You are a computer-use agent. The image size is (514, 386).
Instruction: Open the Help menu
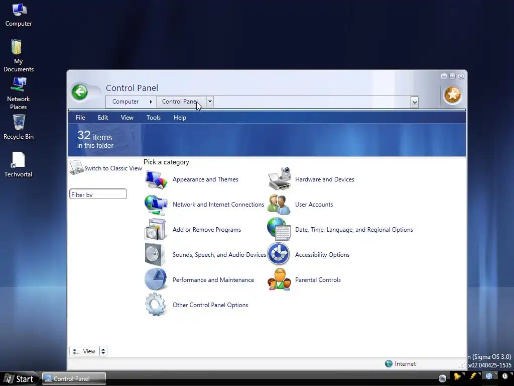click(180, 118)
